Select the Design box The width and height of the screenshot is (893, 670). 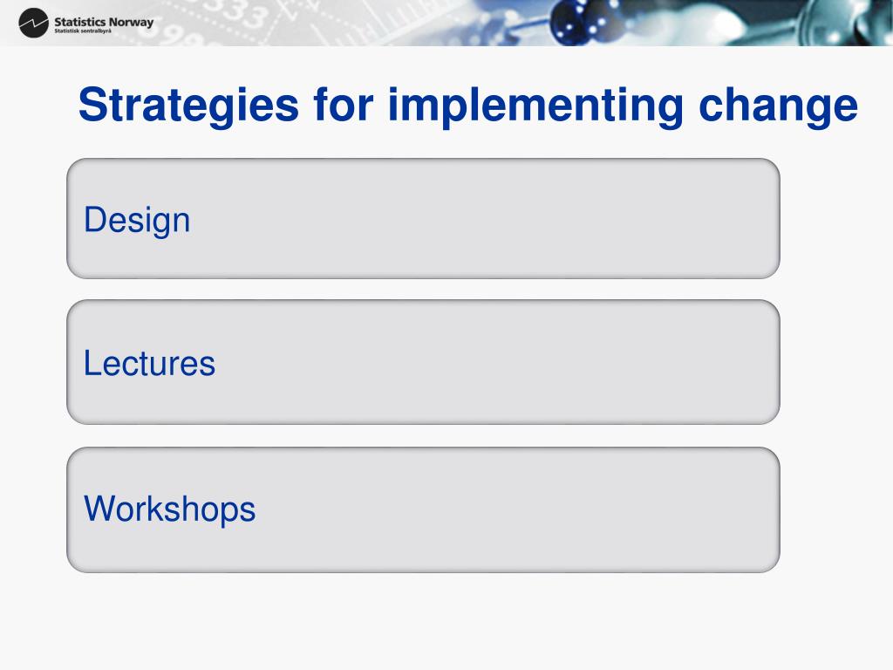coord(423,219)
